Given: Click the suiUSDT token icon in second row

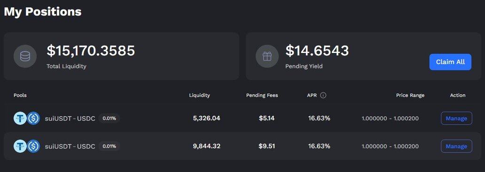Looking at the screenshot, I should click(x=20, y=146).
